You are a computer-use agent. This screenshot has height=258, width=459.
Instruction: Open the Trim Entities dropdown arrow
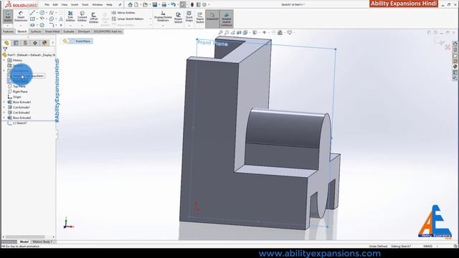[70, 26]
